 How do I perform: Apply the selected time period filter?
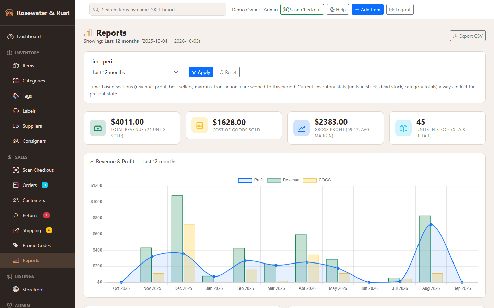tap(201, 72)
